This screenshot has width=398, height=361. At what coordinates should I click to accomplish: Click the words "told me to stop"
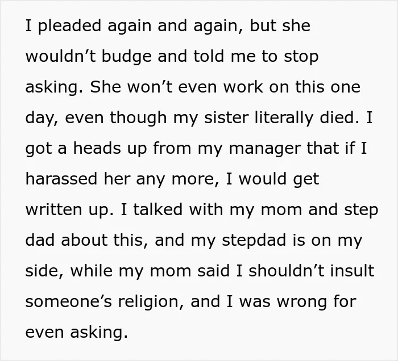click(x=256, y=56)
